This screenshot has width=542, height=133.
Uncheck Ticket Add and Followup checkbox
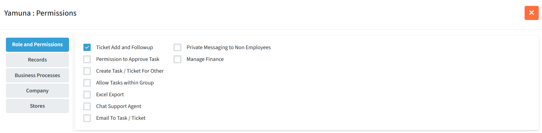pyautogui.click(x=87, y=47)
